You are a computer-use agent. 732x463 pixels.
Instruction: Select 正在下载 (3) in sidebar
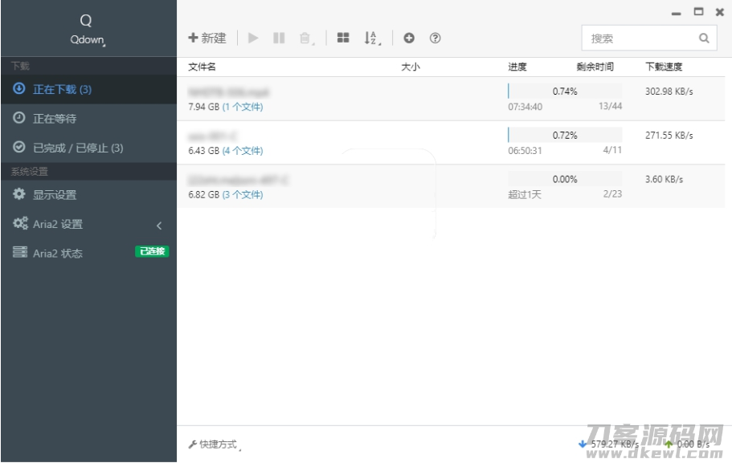pos(88,89)
